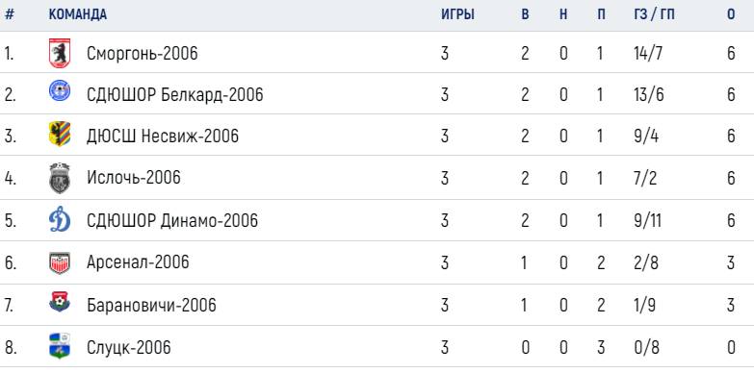Click the СДЮШОР Динамо-2006 D logo
The image size is (754, 373).
pyautogui.click(x=60, y=221)
